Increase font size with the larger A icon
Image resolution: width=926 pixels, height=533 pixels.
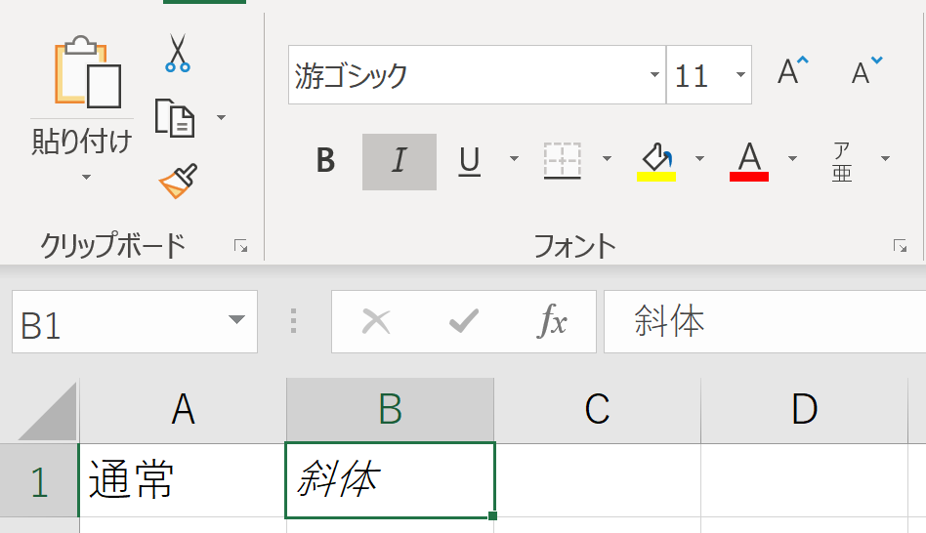tap(792, 71)
